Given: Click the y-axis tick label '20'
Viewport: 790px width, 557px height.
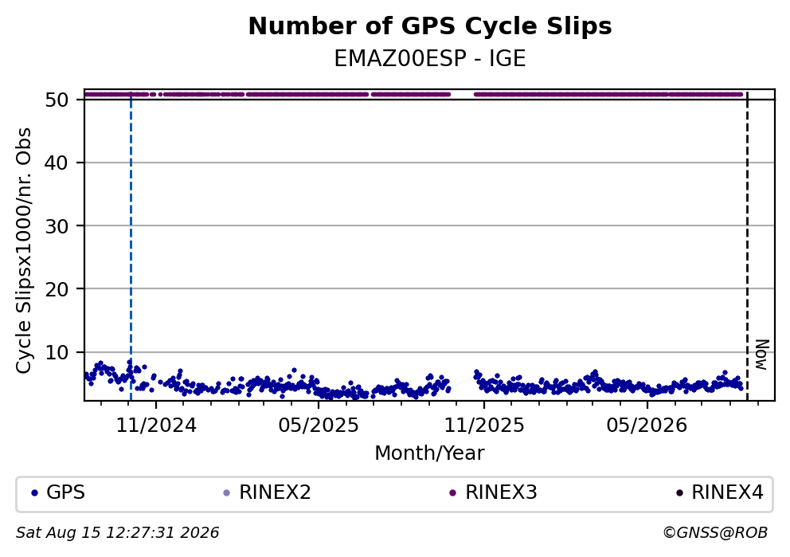Looking at the screenshot, I should click(x=57, y=289).
